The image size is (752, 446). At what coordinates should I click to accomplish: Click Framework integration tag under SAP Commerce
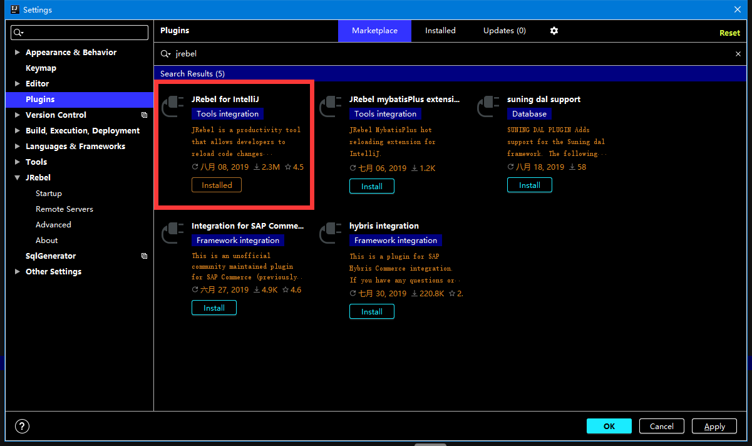[x=238, y=241]
